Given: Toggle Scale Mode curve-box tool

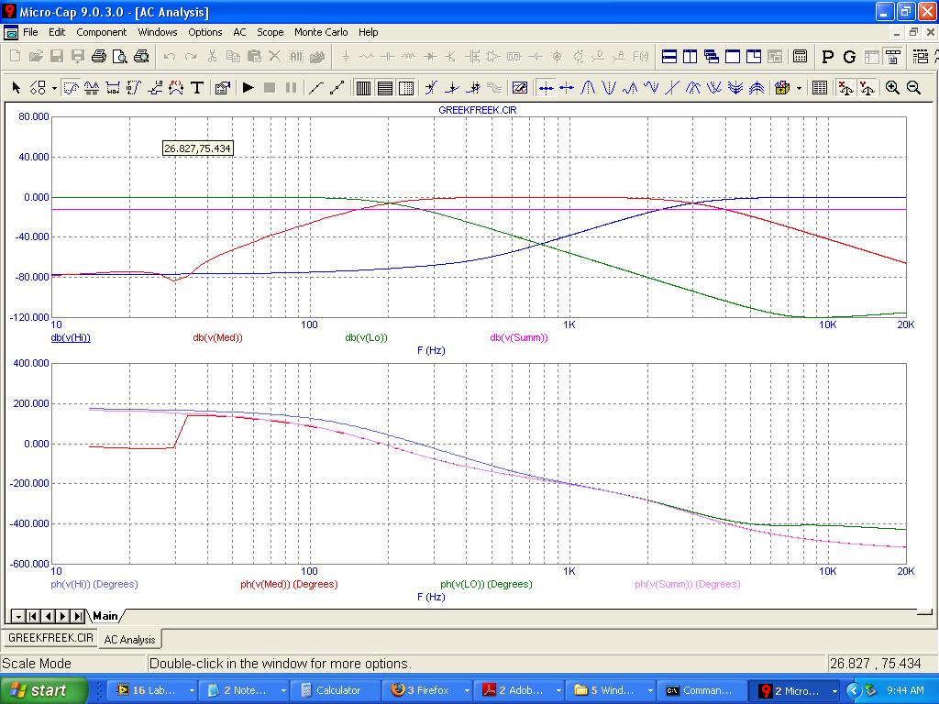Looking at the screenshot, I should [x=71, y=88].
